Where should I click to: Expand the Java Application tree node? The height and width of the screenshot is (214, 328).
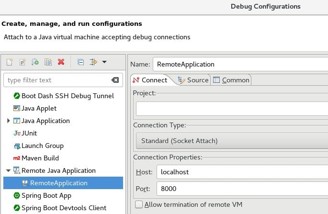[x=9, y=121]
